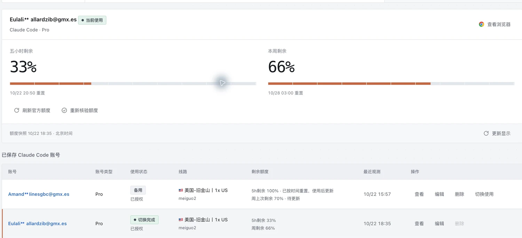Screen dimensions: 522x238
Task: Click the 操作 column header
Action: coord(415,172)
